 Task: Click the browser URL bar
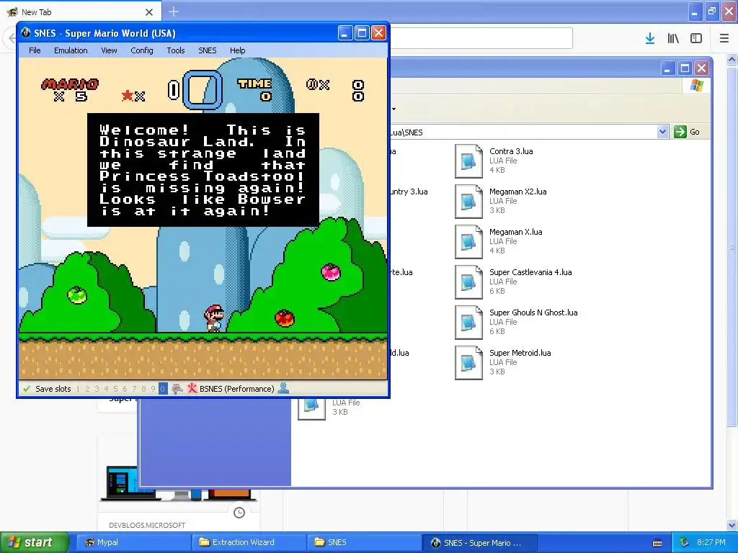[x=481, y=37]
